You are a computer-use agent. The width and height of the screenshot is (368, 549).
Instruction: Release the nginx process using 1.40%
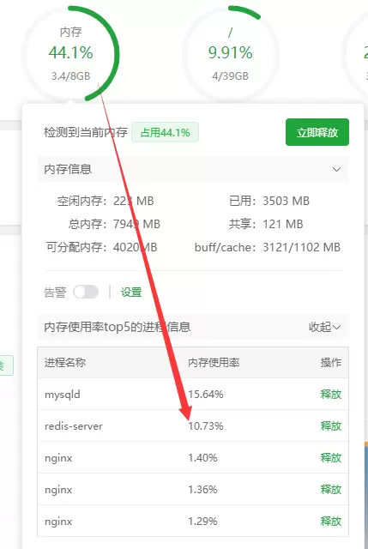pos(331,457)
